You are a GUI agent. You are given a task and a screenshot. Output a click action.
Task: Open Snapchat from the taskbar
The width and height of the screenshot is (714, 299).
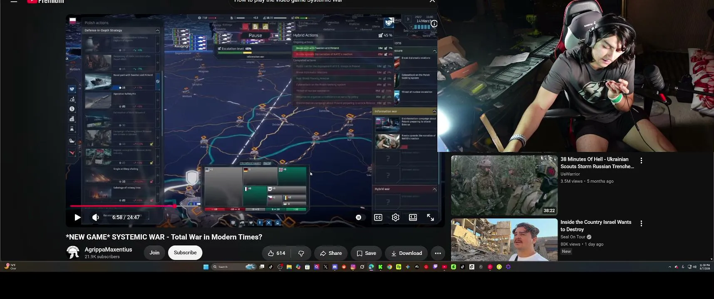(499, 267)
